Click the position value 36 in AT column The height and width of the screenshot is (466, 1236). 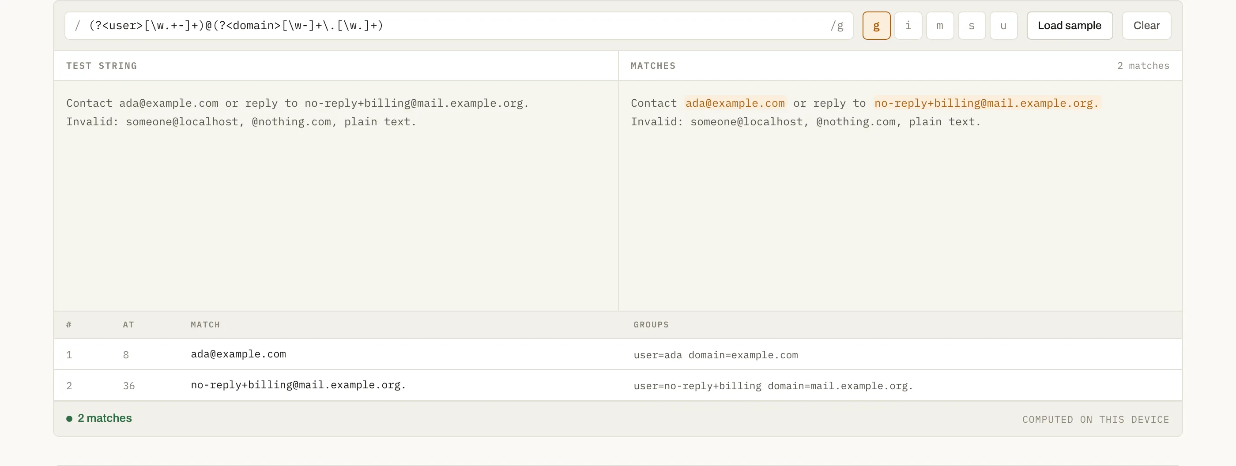click(128, 385)
